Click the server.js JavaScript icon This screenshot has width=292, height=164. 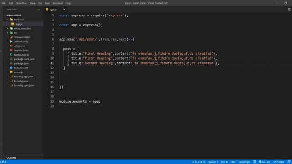coord(11,72)
